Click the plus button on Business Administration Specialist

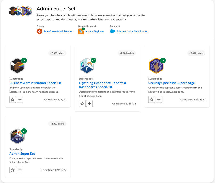pyautogui.click(x=20, y=99)
